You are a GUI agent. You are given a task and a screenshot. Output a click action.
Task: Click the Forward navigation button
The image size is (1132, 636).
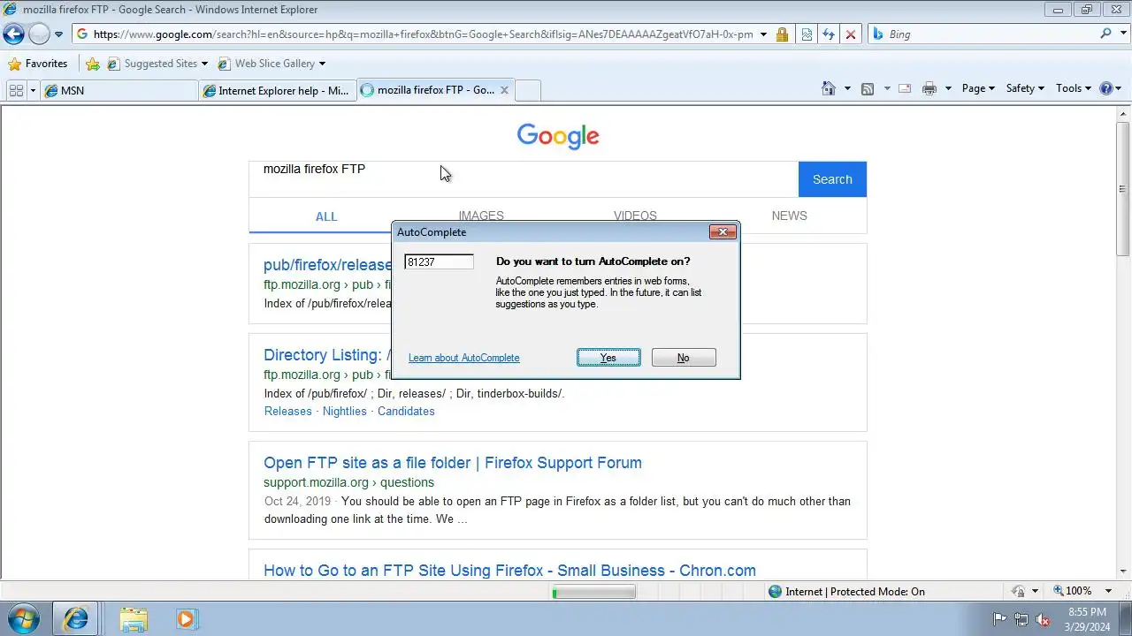tap(39, 34)
